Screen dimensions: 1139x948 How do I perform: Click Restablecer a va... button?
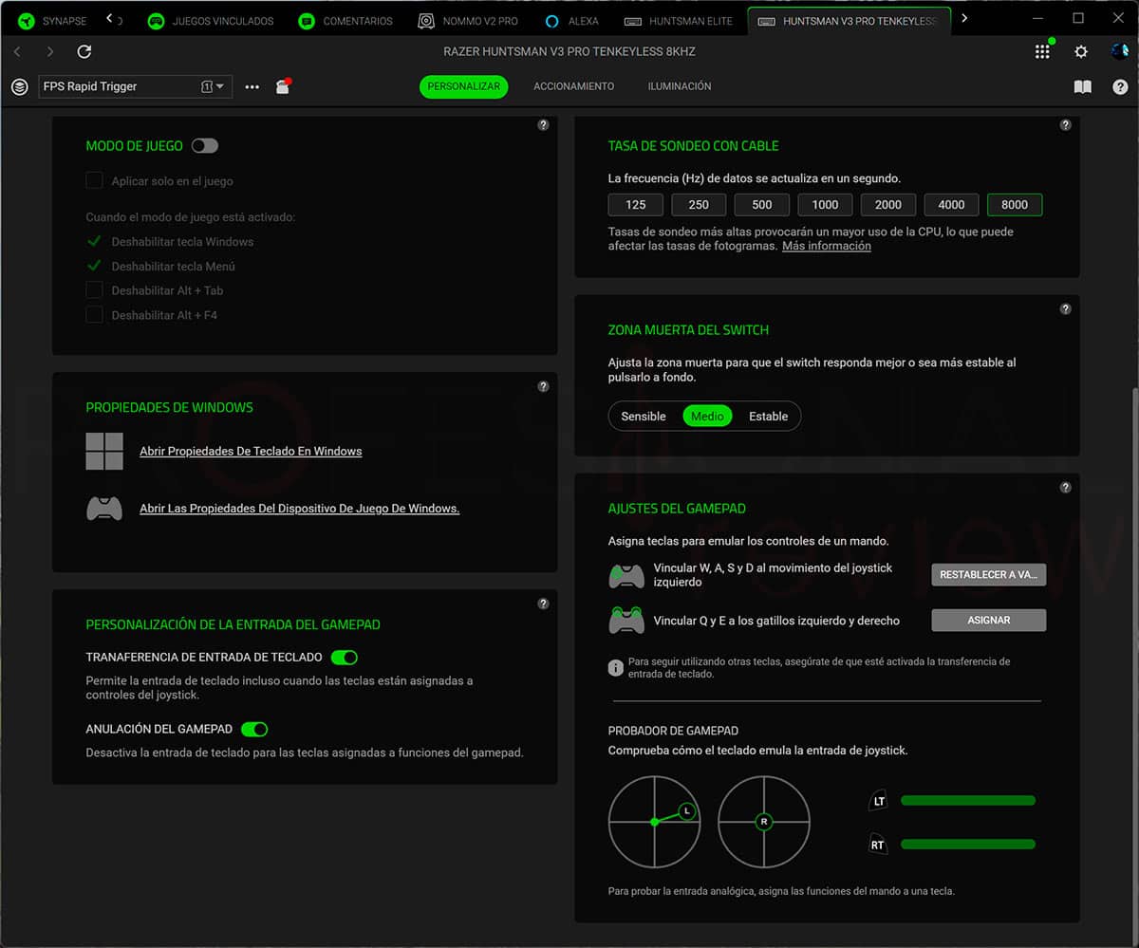(x=989, y=574)
